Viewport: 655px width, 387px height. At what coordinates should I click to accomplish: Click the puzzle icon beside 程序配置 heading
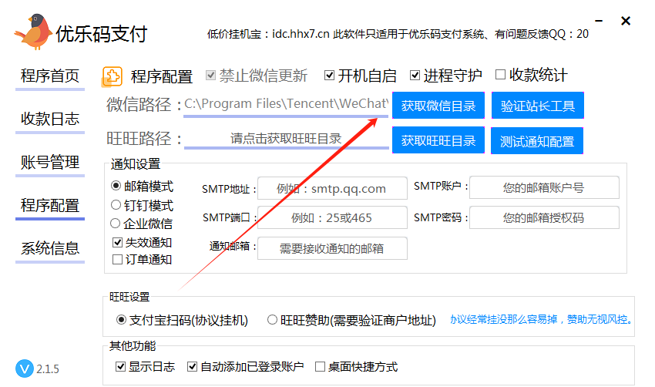112,76
